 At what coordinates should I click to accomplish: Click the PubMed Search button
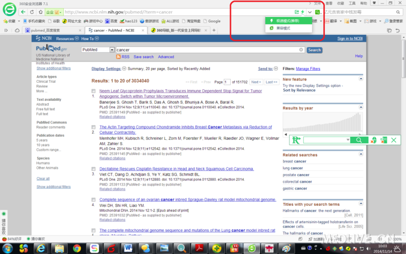314,50
